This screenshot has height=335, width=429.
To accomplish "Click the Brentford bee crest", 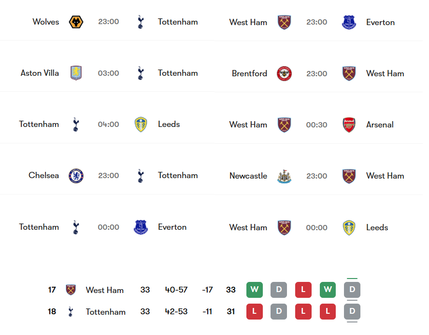I will click(285, 73).
